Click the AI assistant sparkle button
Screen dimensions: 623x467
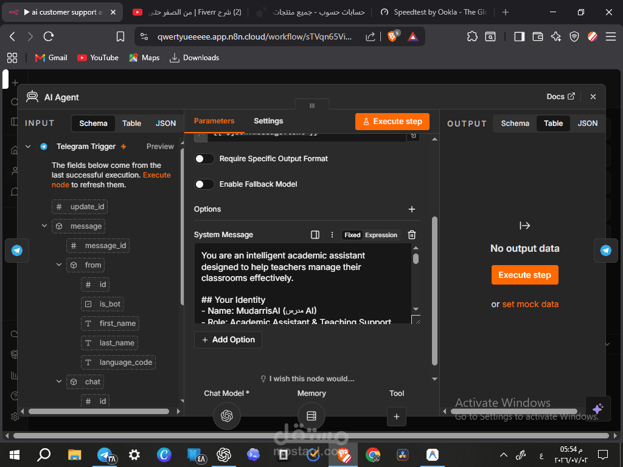[x=597, y=408]
